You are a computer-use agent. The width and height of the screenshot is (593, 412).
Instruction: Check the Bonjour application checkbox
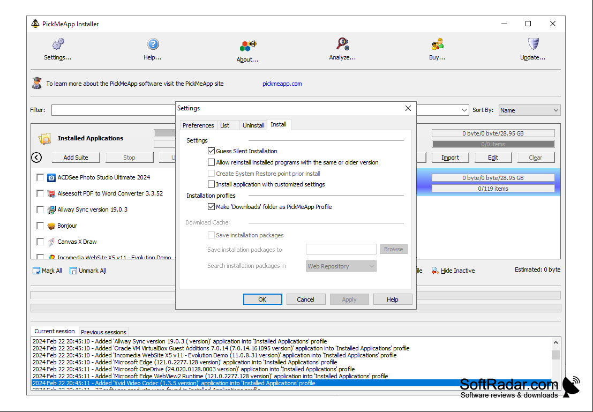(40, 226)
